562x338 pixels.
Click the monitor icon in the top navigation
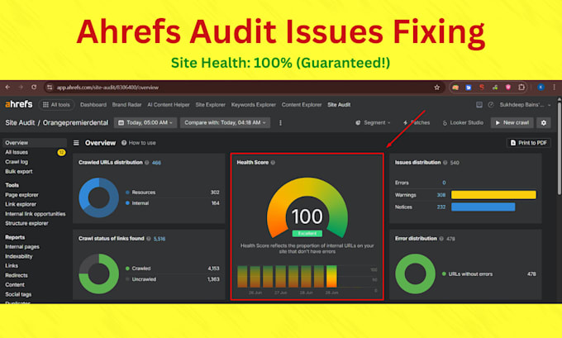point(479,105)
